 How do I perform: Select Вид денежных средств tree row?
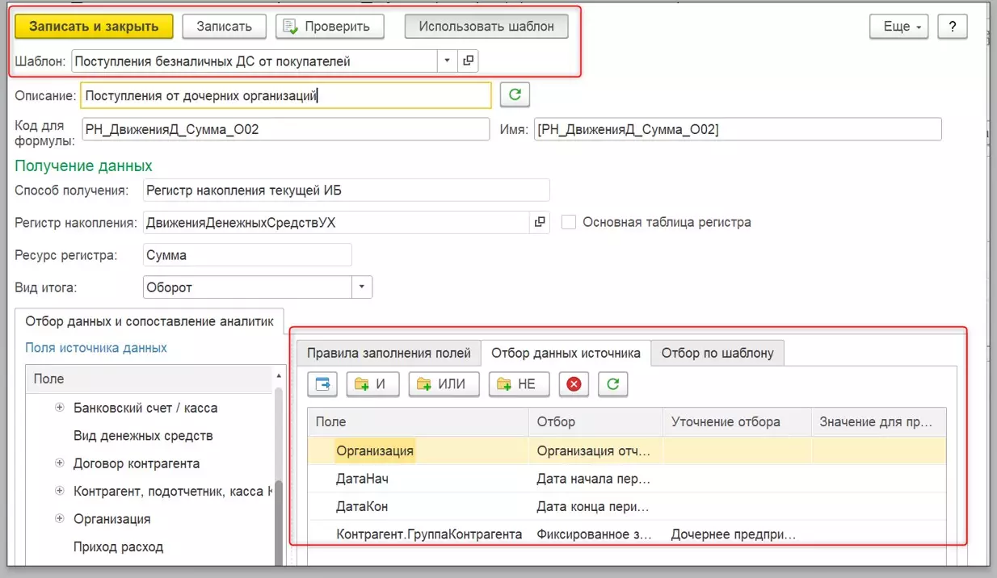pyautogui.click(x=150, y=436)
